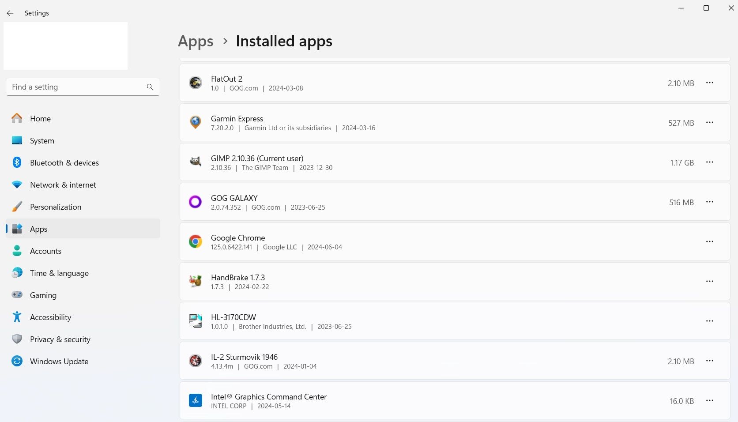Image resolution: width=738 pixels, height=422 pixels.
Task: Click the Personalization paintbrush icon
Action: click(17, 207)
